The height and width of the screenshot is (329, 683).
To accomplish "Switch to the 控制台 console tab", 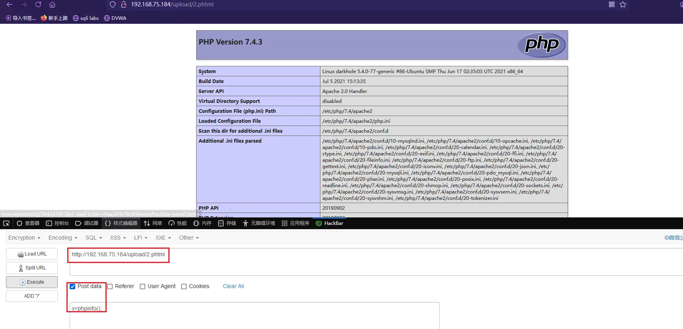I will pos(57,223).
